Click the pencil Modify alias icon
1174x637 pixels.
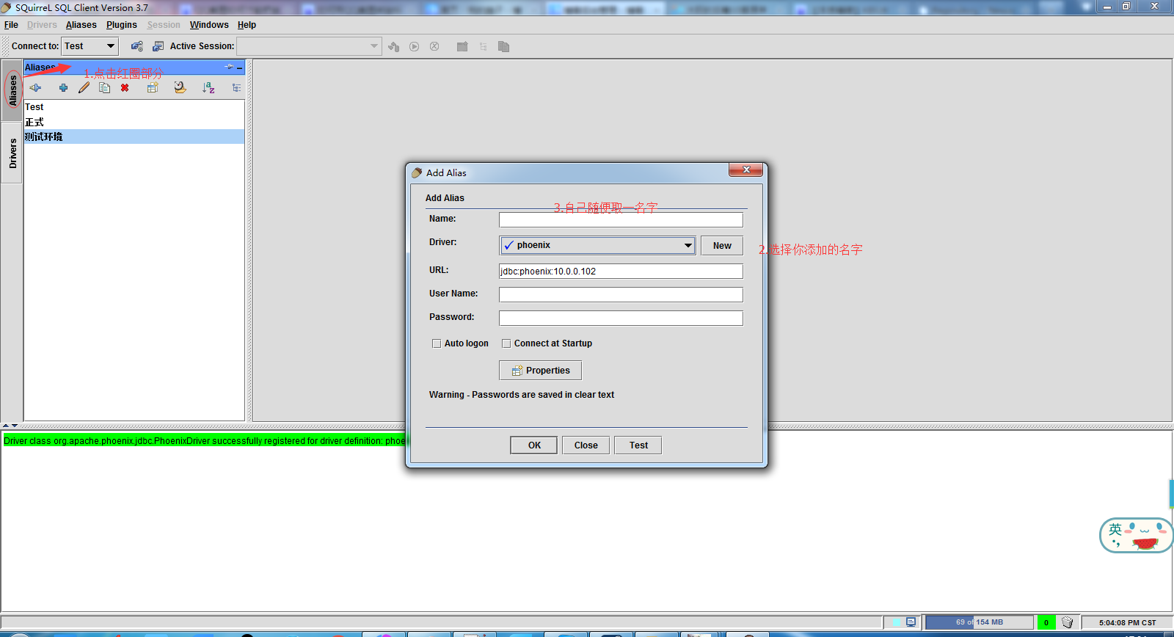pos(84,88)
